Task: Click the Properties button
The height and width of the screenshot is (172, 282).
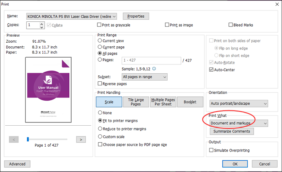Action: pos(136,17)
